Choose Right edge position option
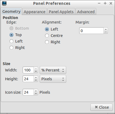Screen dimensions: 115x114 11,48
